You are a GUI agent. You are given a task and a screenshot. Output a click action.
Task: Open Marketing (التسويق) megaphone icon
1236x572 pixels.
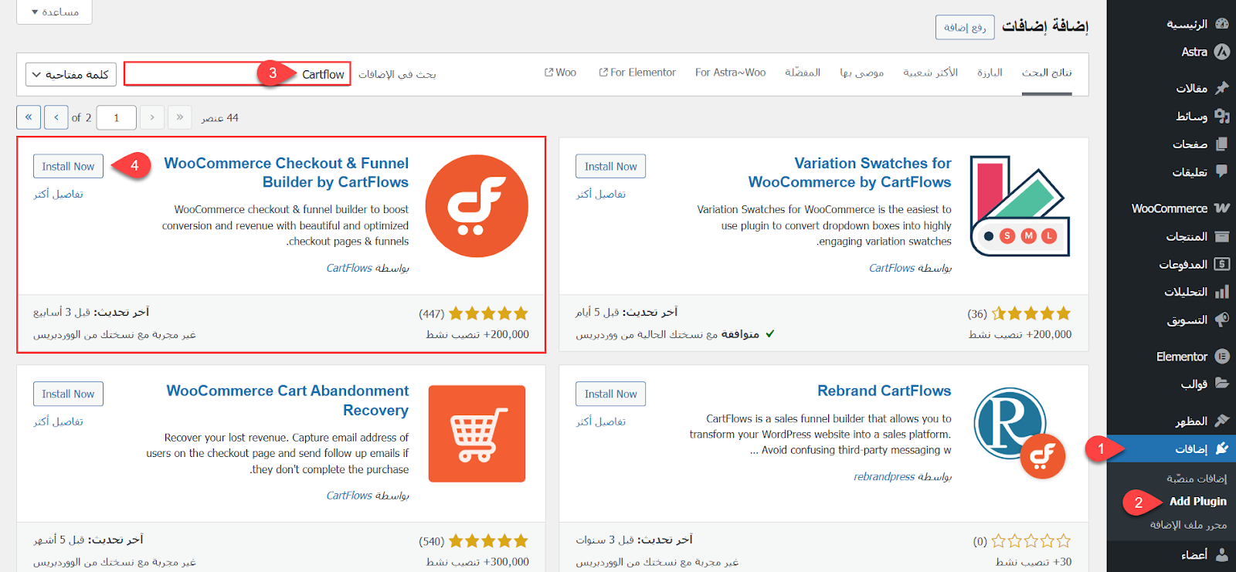click(1221, 320)
